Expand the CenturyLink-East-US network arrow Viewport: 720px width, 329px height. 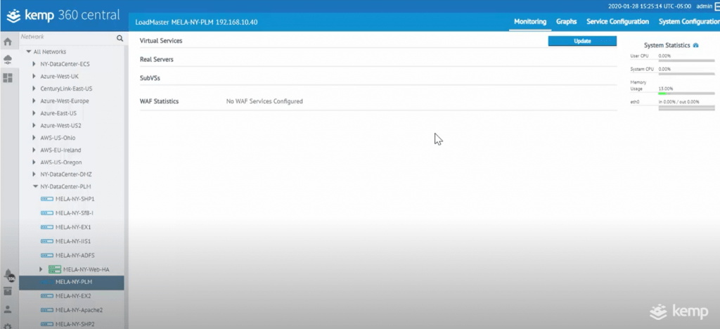[34, 89]
